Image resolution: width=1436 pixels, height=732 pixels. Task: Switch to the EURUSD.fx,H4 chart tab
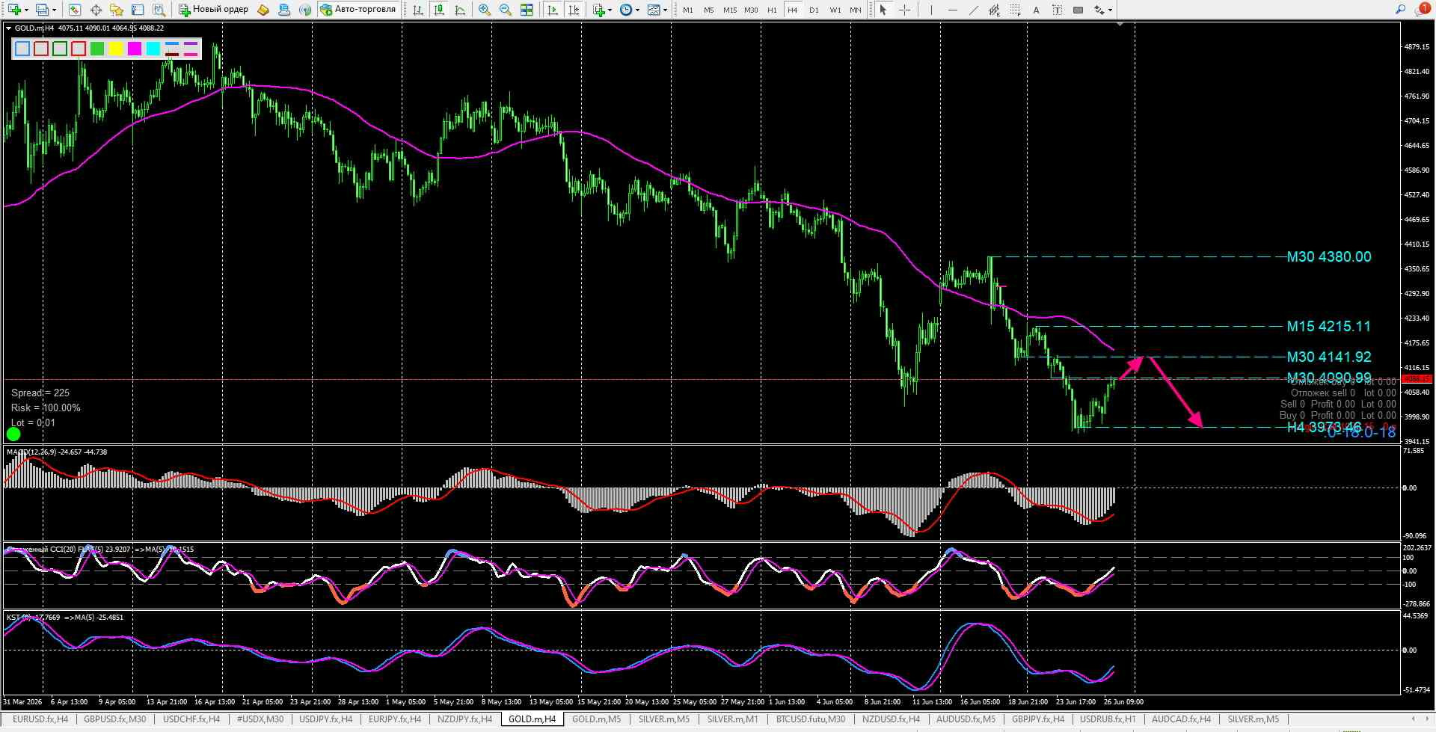coord(40,719)
